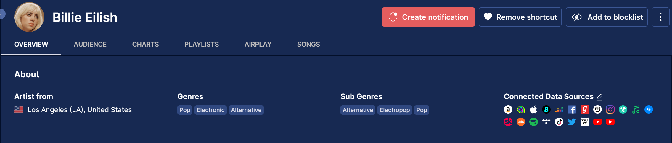Open the Playlists tab
The image size is (672, 143).
tap(202, 44)
